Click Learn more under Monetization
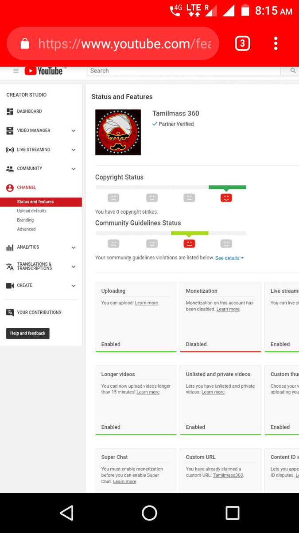This screenshot has width=299, height=533. (228, 309)
